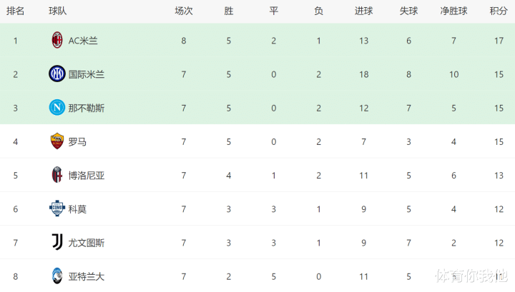This screenshot has height=292, width=515.
Task: Sort by the 积分 column header
Action: click(499, 11)
